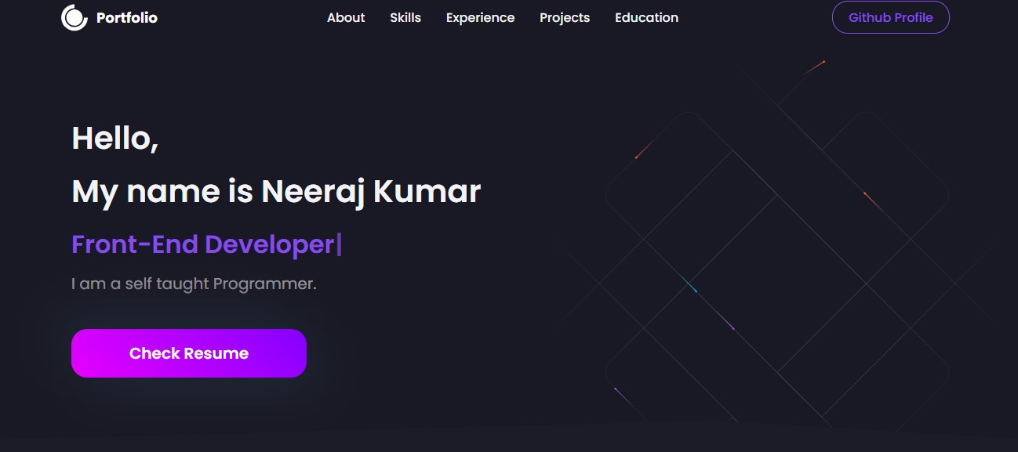Open the About section
This screenshot has height=452, width=1018.
[x=346, y=17]
